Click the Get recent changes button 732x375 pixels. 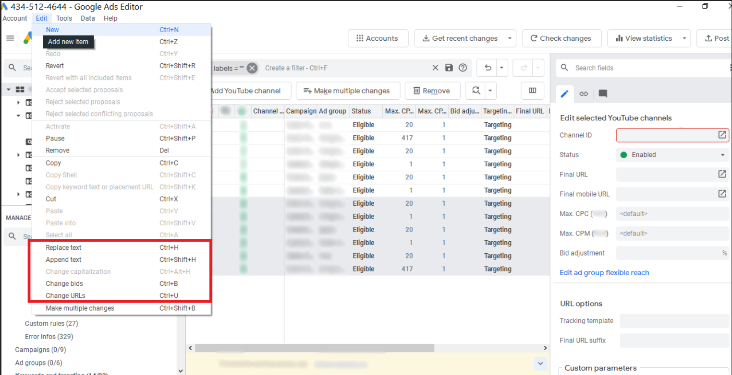click(x=460, y=38)
